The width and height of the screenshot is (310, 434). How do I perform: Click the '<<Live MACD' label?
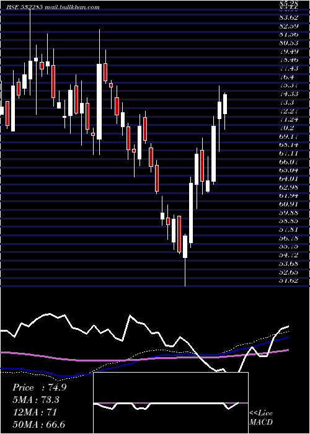261,417
